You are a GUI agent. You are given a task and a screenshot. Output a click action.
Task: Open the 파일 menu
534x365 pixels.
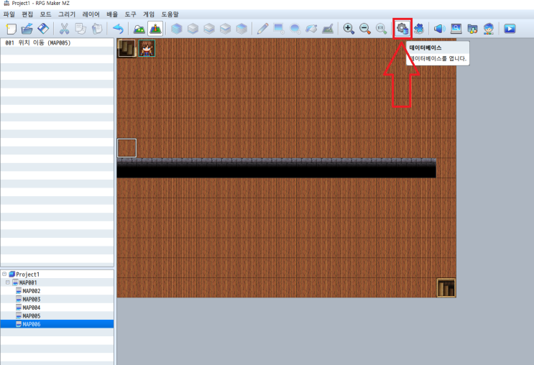(9, 14)
